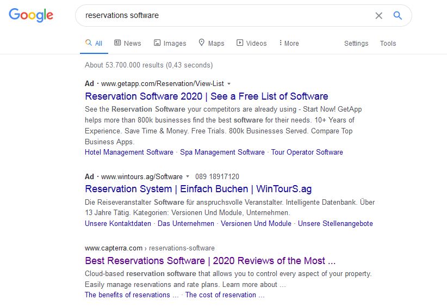Image resolution: width=447 pixels, height=306 pixels.
Task: Click the Google logo
Action: (x=31, y=15)
